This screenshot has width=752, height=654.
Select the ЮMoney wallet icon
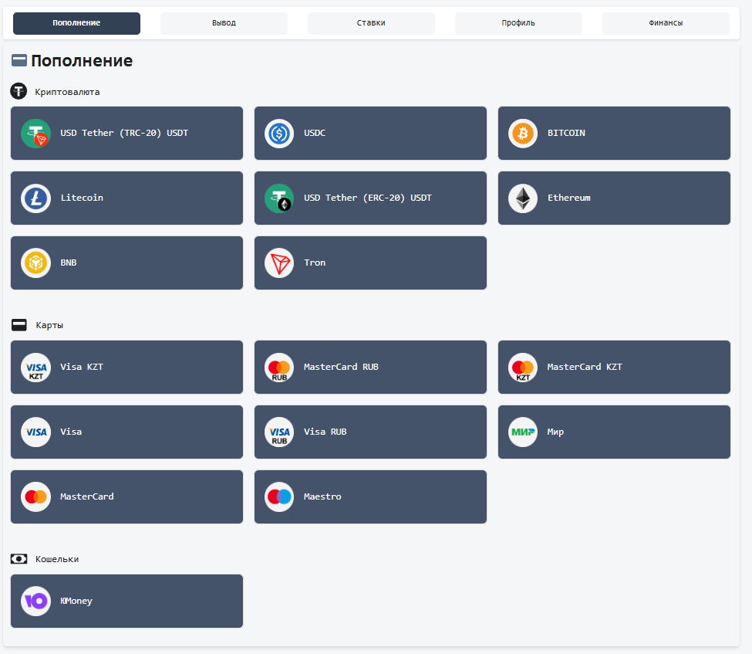(35, 601)
